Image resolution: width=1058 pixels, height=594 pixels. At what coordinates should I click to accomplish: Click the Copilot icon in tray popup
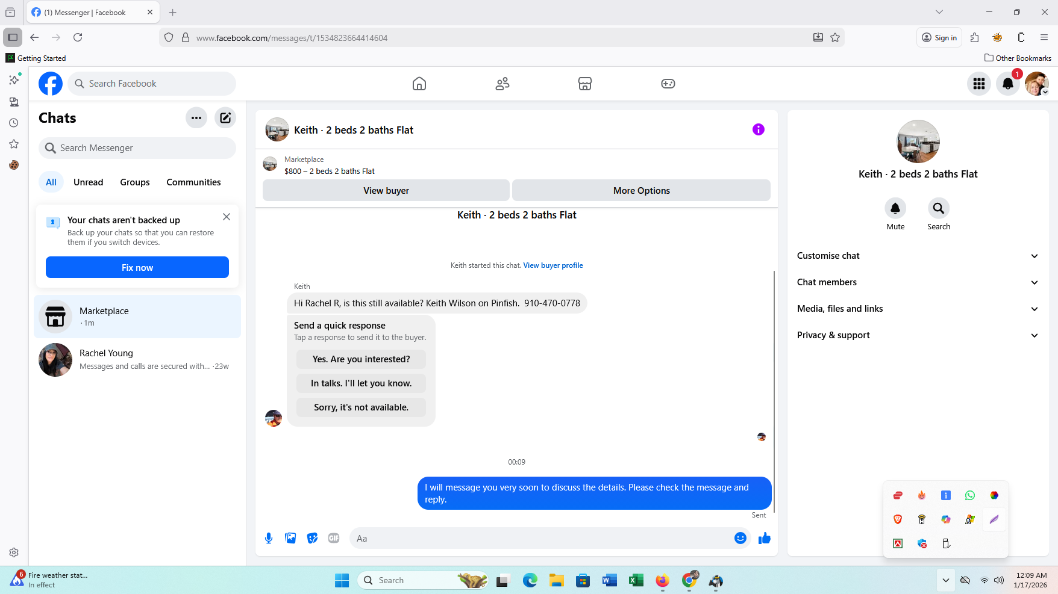coord(946,519)
